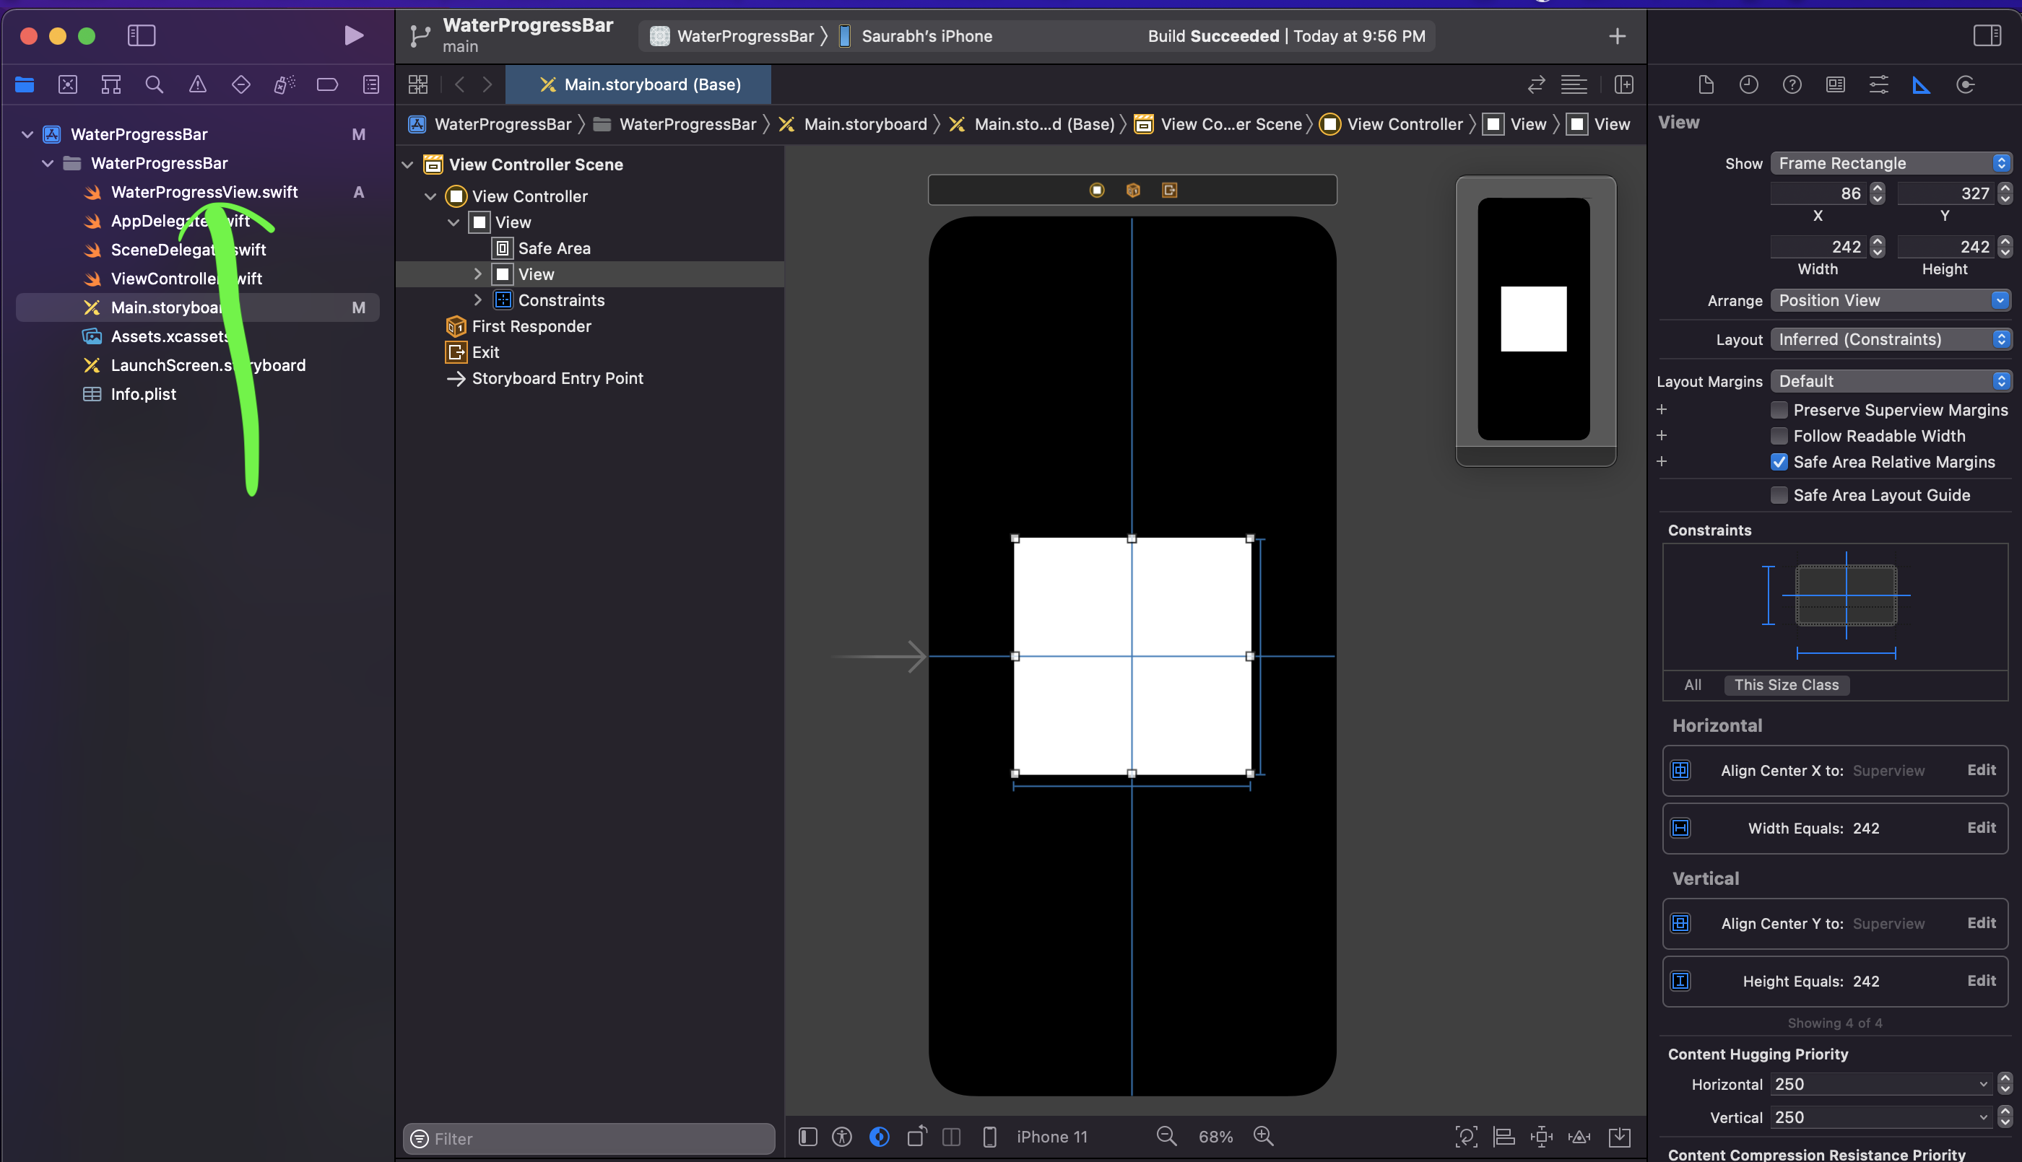The height and width of the screenshot is (1162, 2022).
Task: Open WaterProgressView.swift in navigator
Action: [x=204, y=192]
